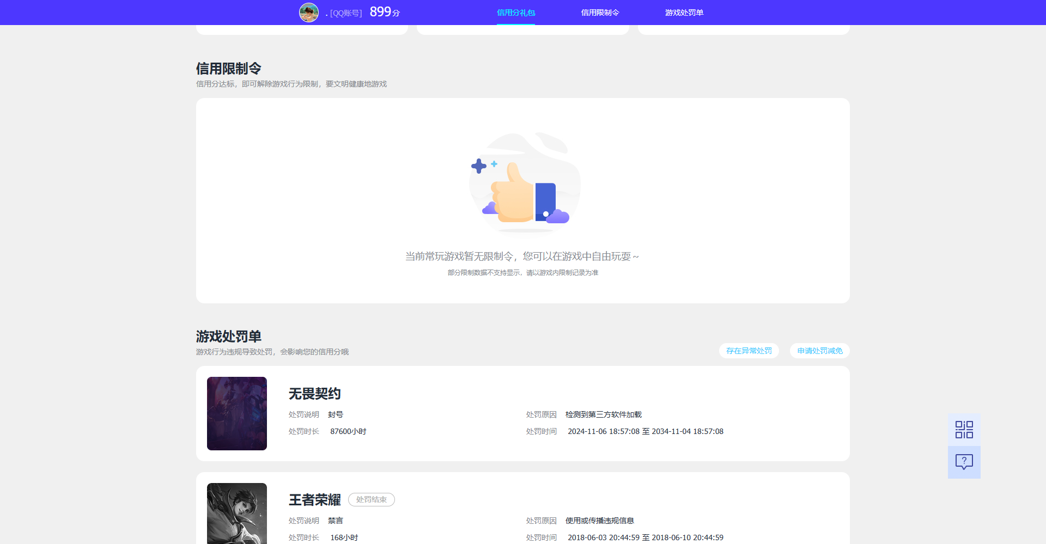
Task: Open the 无畏契约 game title
Action: 315,393
